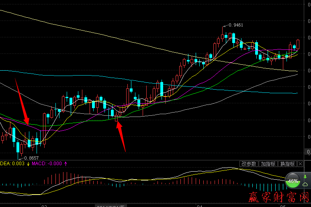Click the highest candlestick under the 0.9461 label

[223, 36]
